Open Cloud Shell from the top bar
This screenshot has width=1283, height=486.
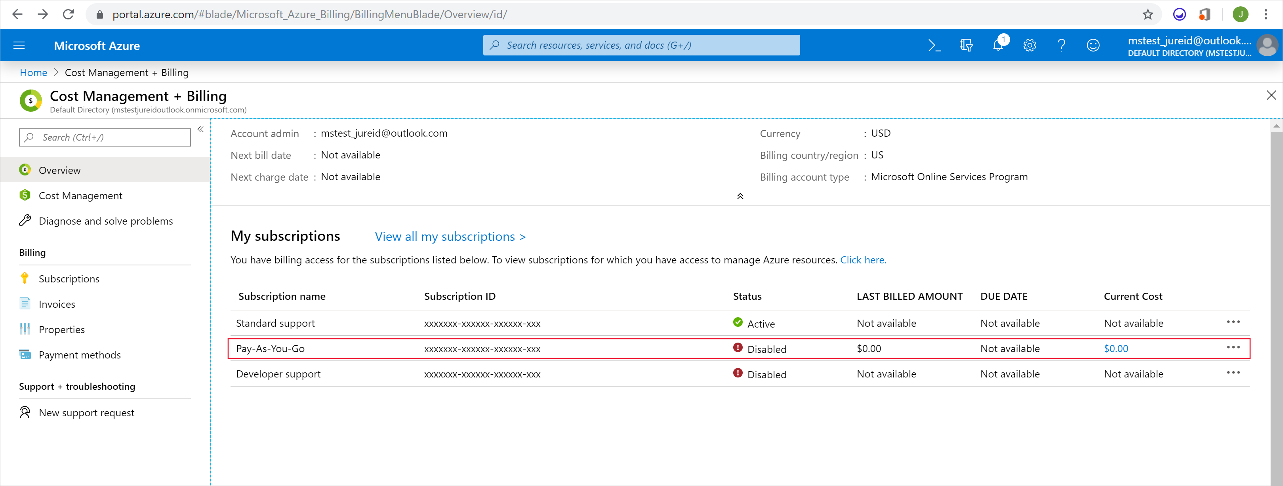pyautogui.click(x=934, y=45)
